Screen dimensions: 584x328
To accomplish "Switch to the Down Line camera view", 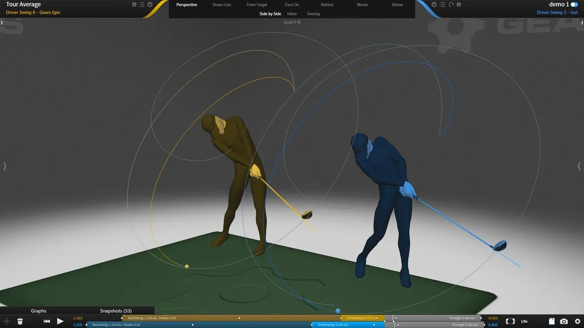I will [x=222, y=5].
